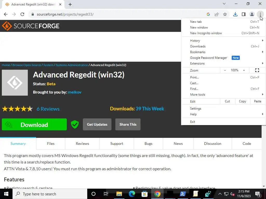The height and width of the screenshot is (199, 266).
Task: Switch to the Bugs tab
Action: point(148,144)
